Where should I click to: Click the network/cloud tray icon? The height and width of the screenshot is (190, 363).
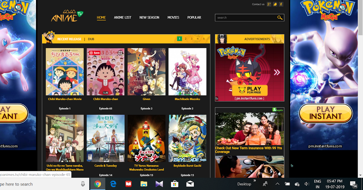click(x=297, y=184)
